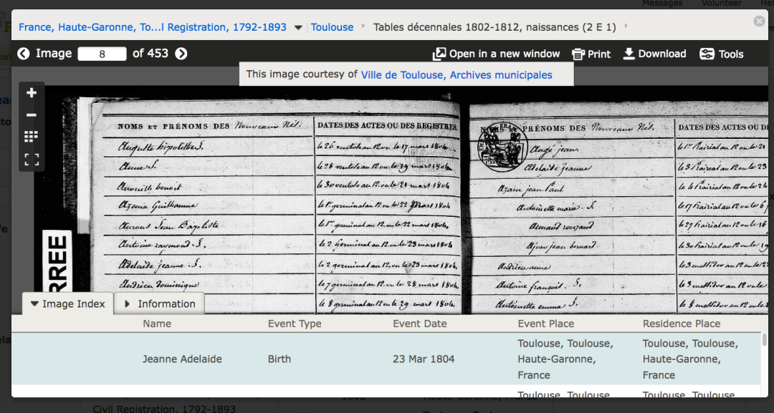The image size is (774, 413).
Task: Toggle fullscreen view of the image
Action: [32, 160]
